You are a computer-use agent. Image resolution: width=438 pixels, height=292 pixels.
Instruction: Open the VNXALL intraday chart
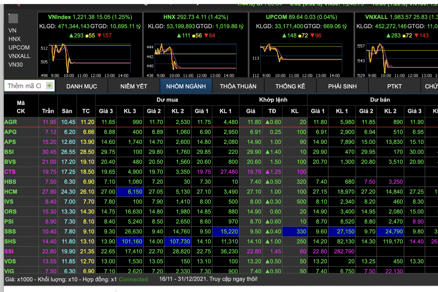397,60
